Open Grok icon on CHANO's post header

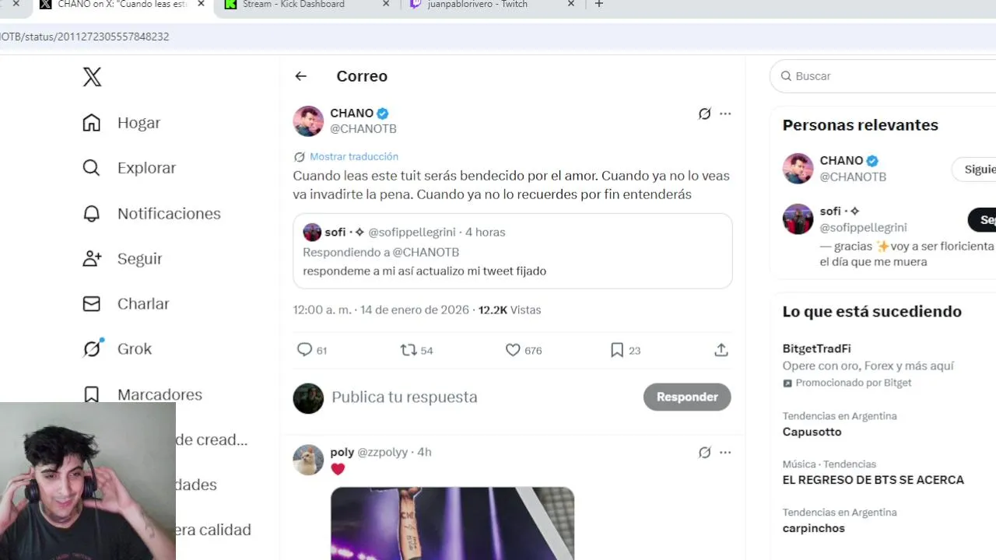click(x=704, y=114)
